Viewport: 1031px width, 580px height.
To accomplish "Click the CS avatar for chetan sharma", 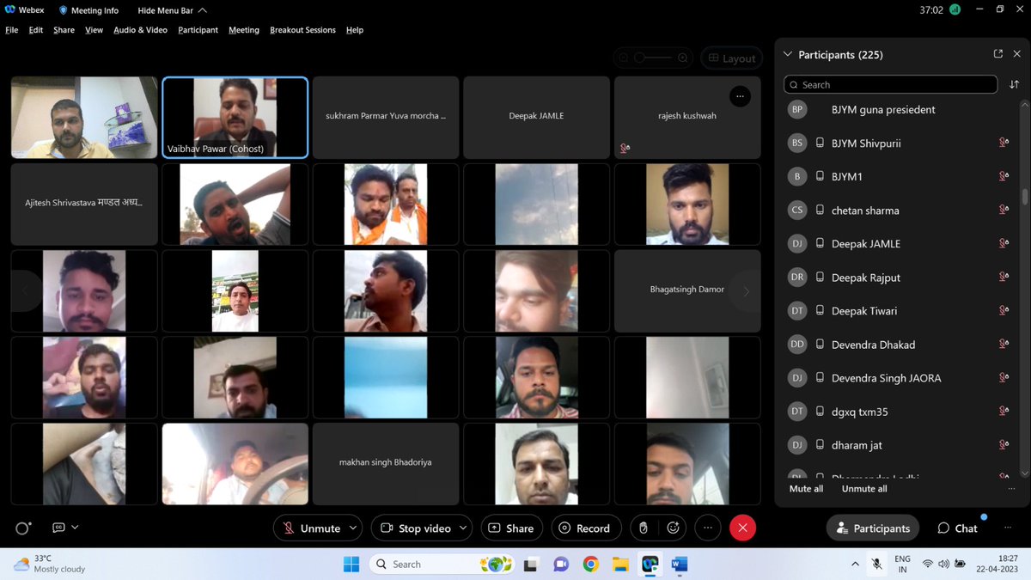I will tap(797, 210).
